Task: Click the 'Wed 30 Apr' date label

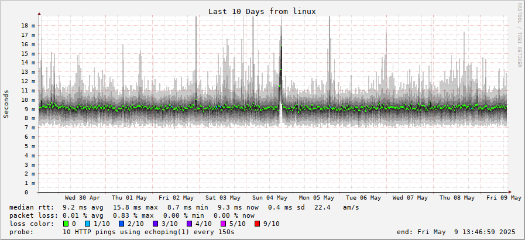Action: pos(83,198)
